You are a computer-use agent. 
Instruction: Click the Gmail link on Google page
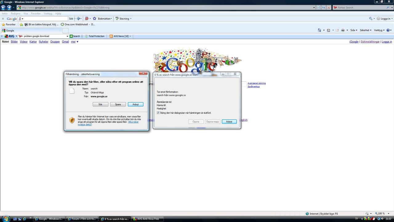65,42
